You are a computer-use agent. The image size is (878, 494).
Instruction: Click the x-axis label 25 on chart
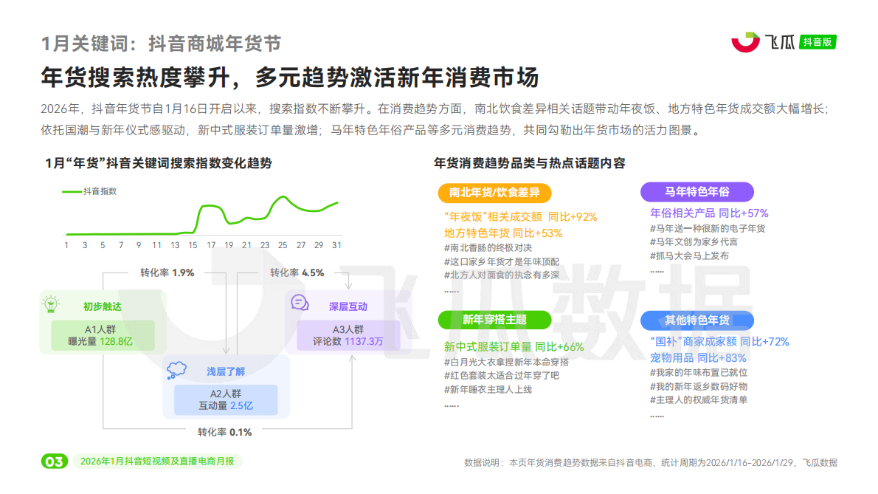click(282, 245)
